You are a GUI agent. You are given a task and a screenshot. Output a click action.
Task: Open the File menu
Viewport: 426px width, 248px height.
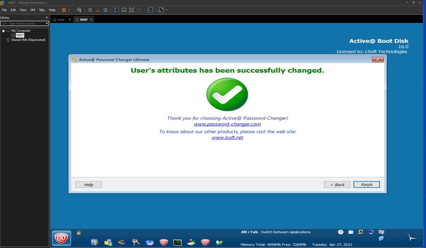(x=4, y=10)
